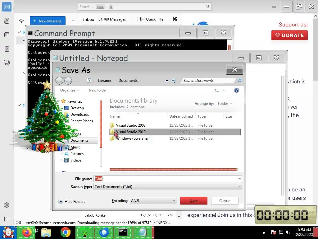
Task: Click the Get Messages cloud icon
Action: pos(21,21)
